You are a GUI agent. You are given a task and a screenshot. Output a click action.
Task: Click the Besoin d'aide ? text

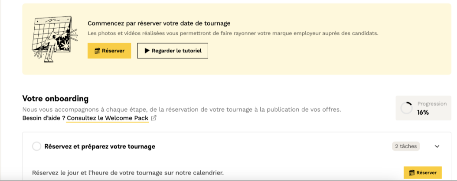[x=43, y=118]
